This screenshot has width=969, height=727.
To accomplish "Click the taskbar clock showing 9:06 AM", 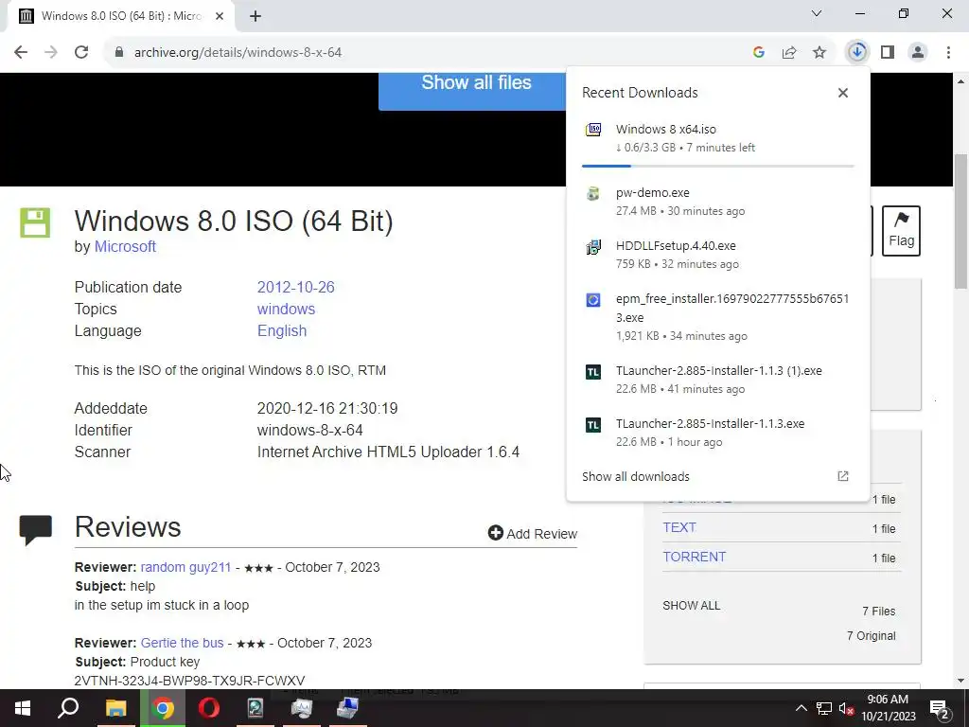I will point(888,708).
